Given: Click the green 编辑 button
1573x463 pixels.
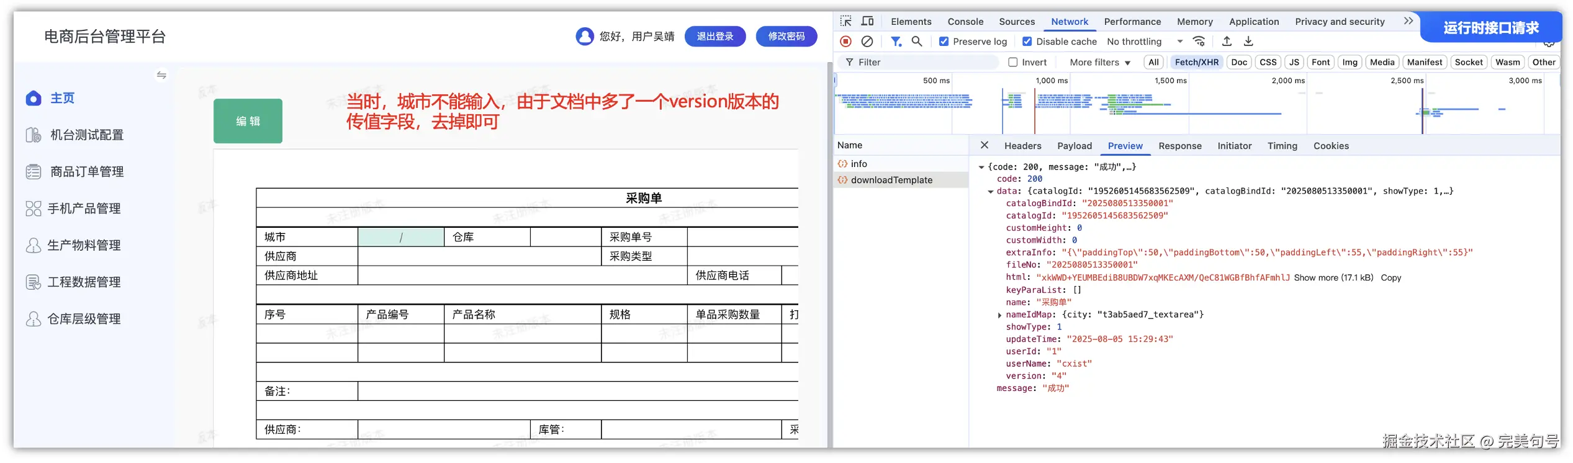Looking at the screenshot, I should tap(248, 121).
